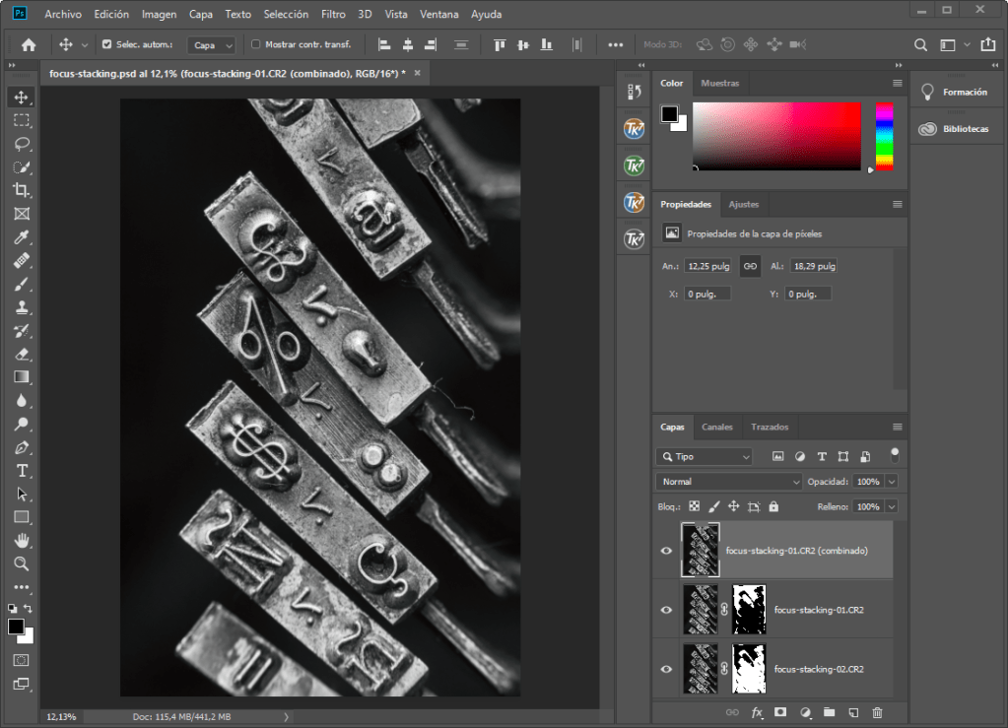Select the Crop tool
The image size is (1008, 728).
pos(21,190)
